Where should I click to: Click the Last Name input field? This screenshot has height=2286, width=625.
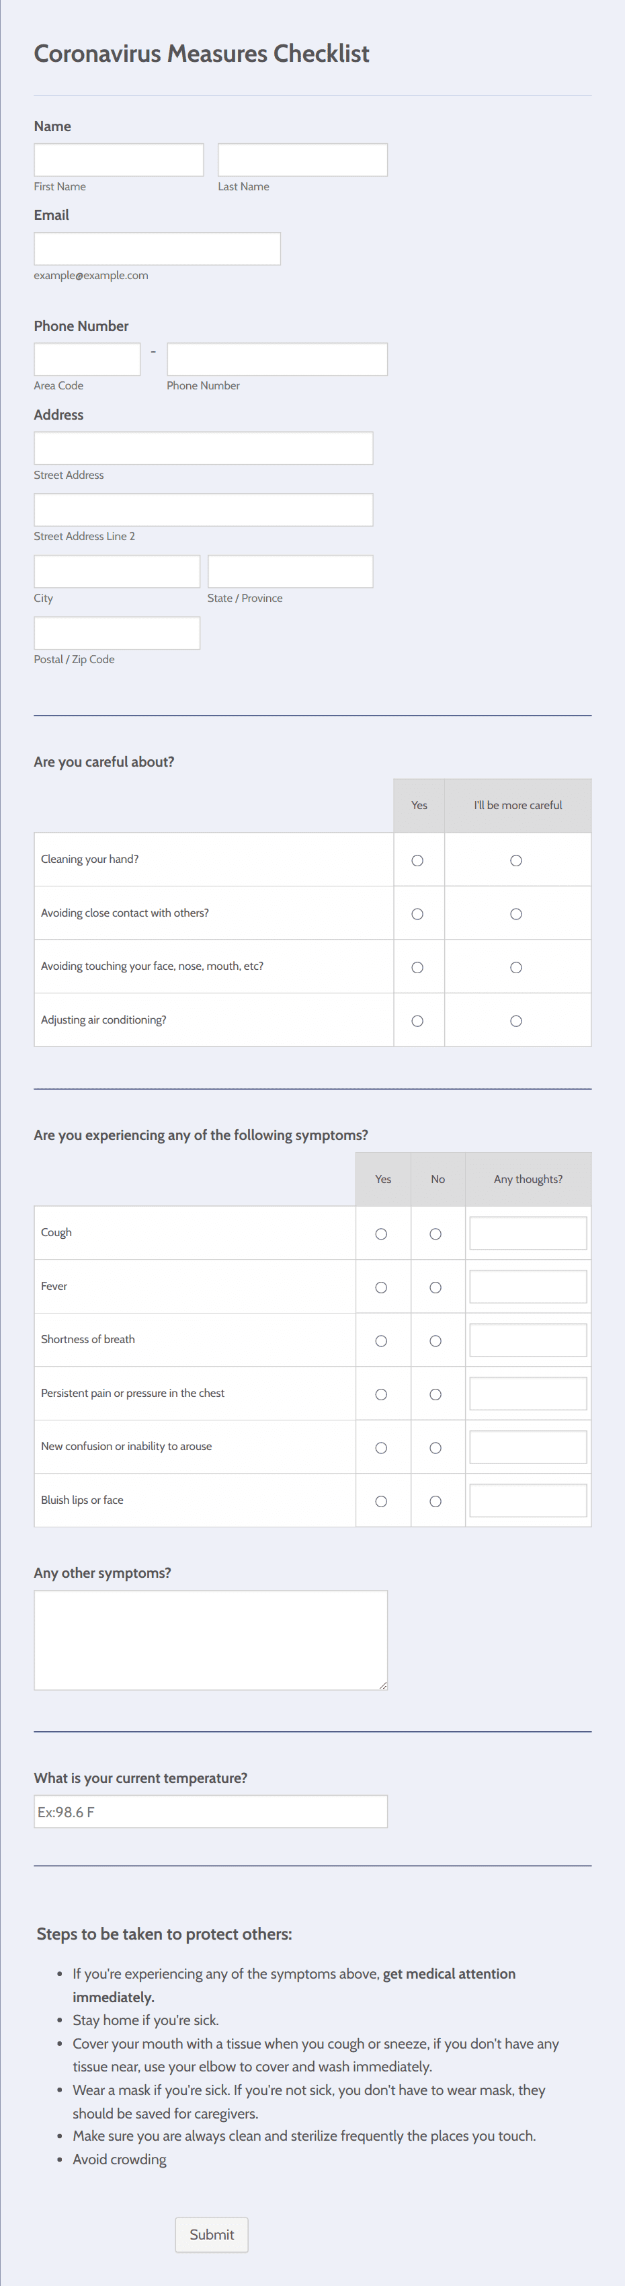pos(302,160)
